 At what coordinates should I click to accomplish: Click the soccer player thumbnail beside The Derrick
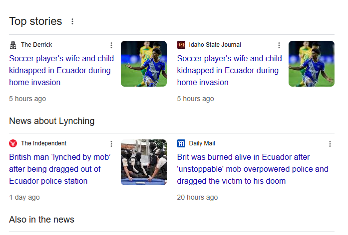(144, 64)
